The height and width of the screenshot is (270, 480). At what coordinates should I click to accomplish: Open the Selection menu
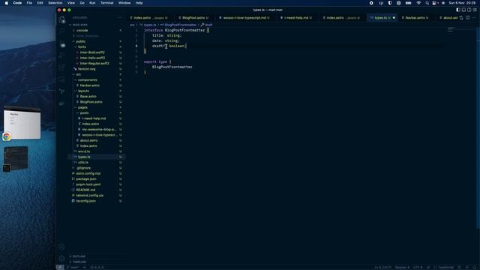55,3
